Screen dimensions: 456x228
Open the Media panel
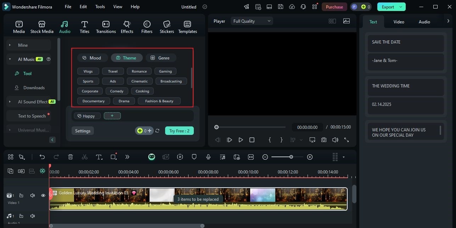point(19,27)
